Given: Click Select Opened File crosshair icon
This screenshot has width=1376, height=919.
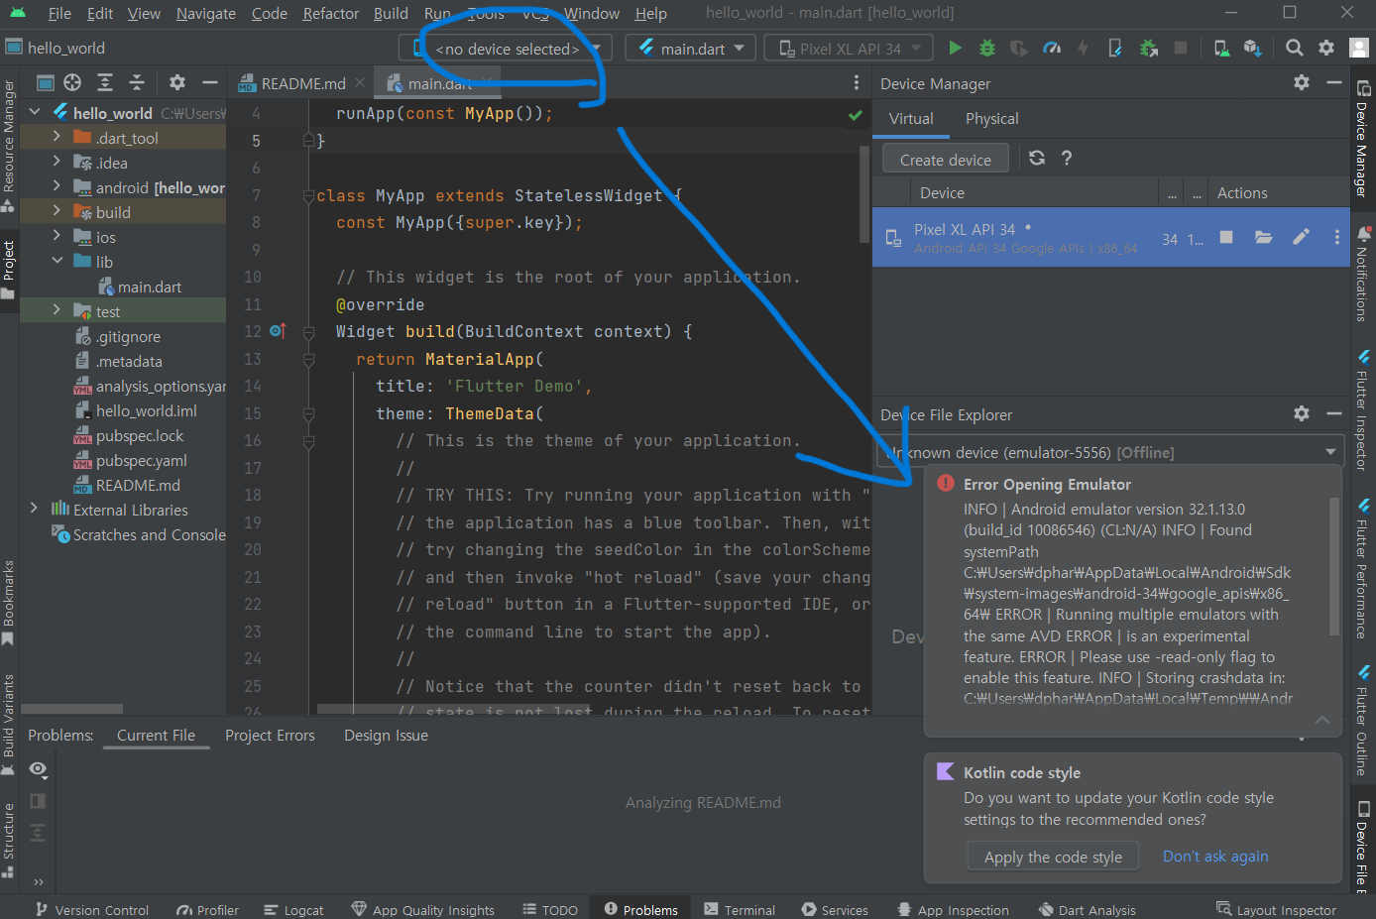Looking at the screenshot, I should coord(71,82).
